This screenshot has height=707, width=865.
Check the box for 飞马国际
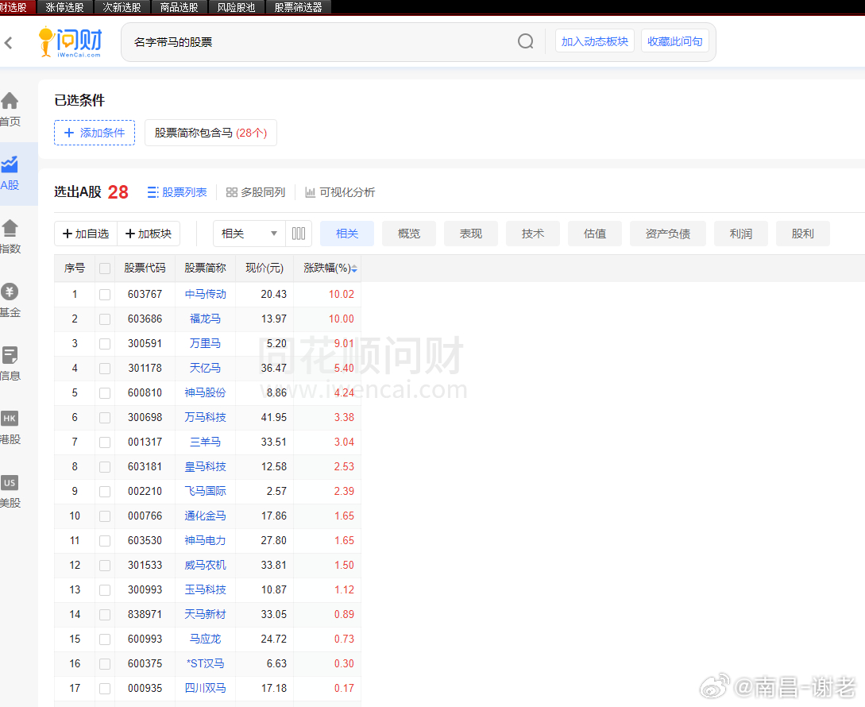[x=105, y=492]
